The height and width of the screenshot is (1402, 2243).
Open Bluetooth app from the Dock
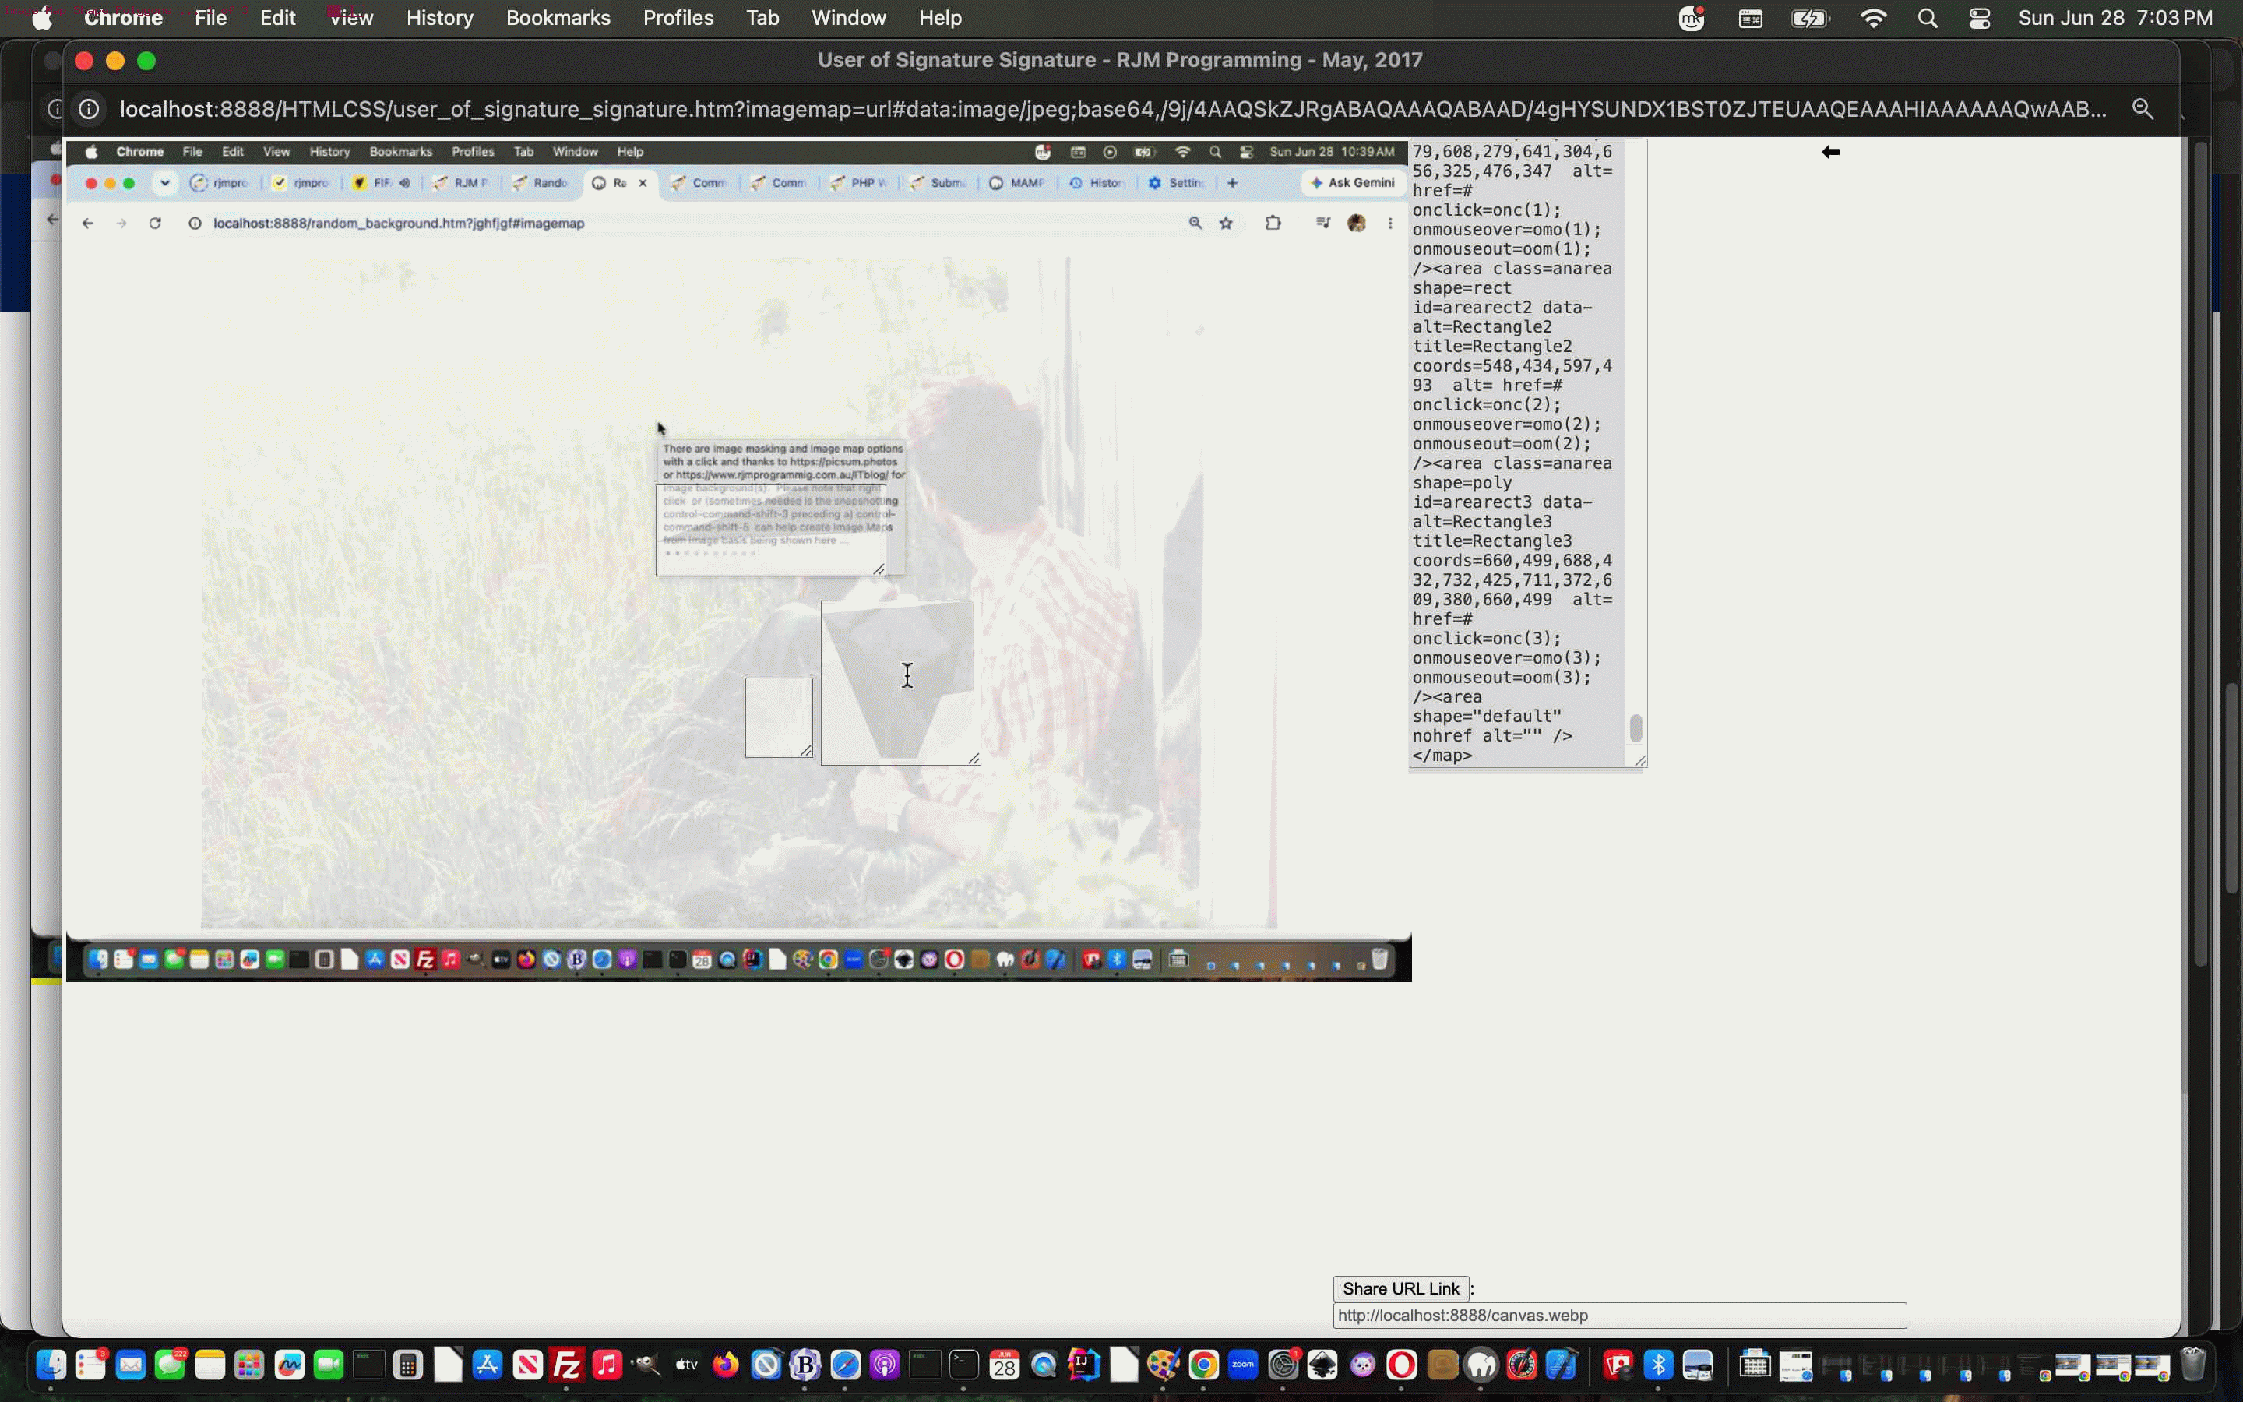coord(1658,1365)
